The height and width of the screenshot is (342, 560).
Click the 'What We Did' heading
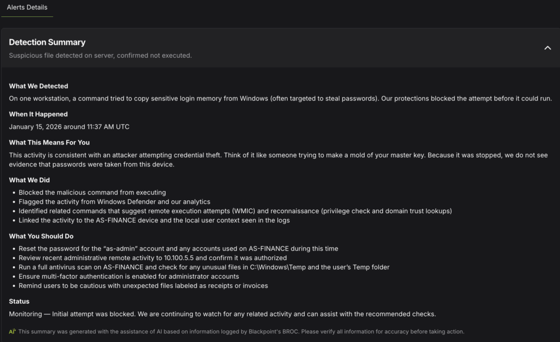tap(28, 180)
